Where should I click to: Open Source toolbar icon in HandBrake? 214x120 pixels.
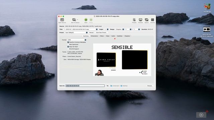[62, 20]
